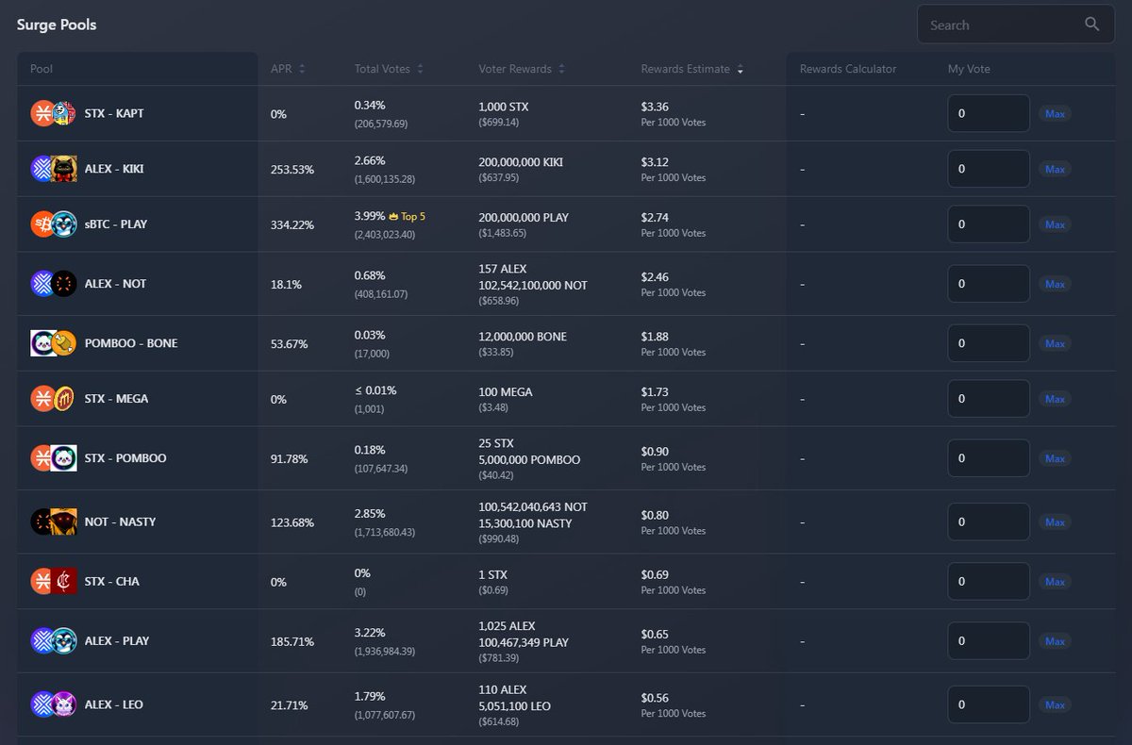Click Max button for NOT - NASTY
Image resolution: width=1132 pixels, height=745 pixels.
pyautogui.click(x=1055, y=521)
